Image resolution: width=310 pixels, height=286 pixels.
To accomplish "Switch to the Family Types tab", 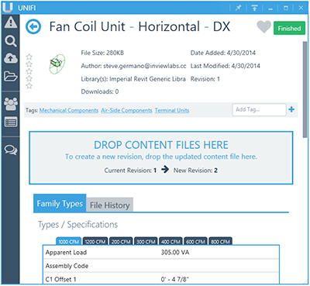I will [x=60, y=204].
